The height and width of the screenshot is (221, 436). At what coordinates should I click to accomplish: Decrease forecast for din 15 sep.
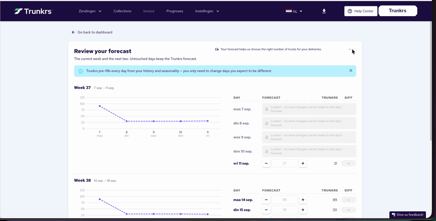click(266, 210)
